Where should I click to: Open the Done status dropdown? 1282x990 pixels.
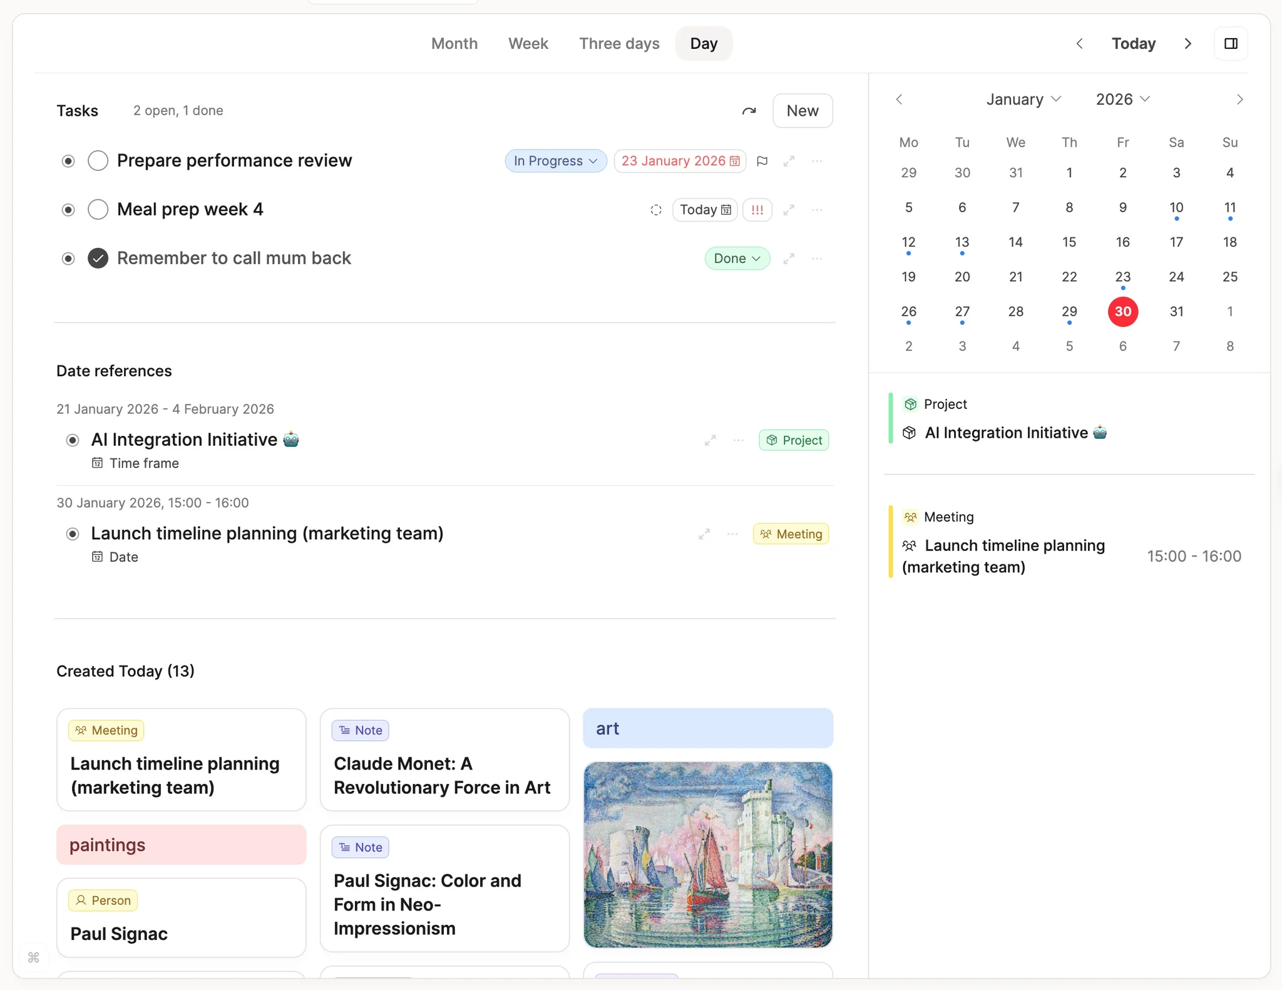[737, 258]
